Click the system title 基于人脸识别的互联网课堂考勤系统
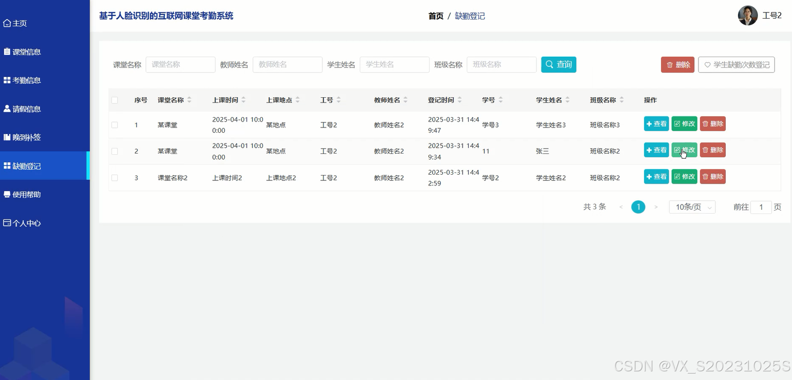This screenshot has height=380, width=792. coord(166,16)
